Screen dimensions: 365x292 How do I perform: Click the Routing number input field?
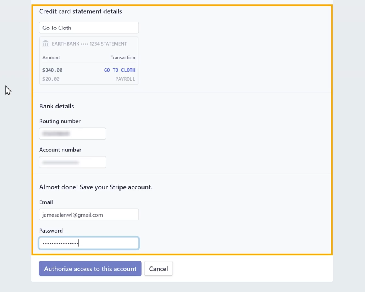73,134
